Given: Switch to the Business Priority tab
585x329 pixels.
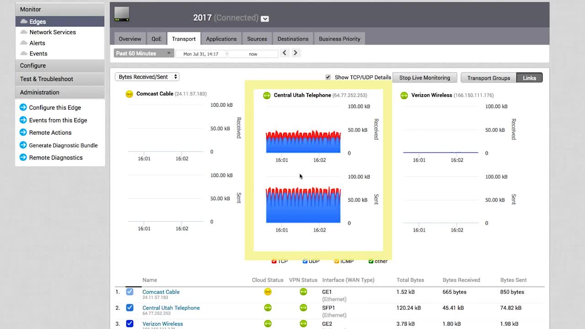Looking at the screenshot, I should [x=340, y=39].
